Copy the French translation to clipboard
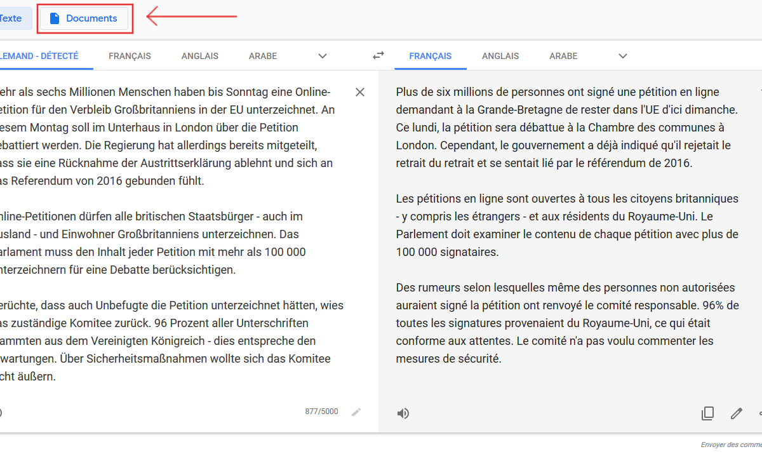The width and height of the screenshot is (762, 456). 707,414
